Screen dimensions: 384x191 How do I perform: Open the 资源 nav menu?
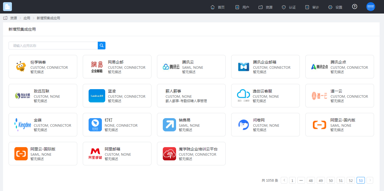(x=266, y=7)
